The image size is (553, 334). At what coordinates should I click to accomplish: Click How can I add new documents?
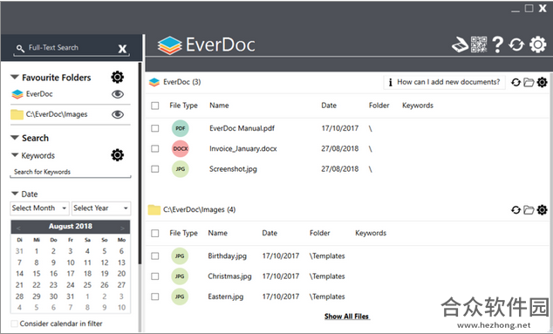coord(444,82)
